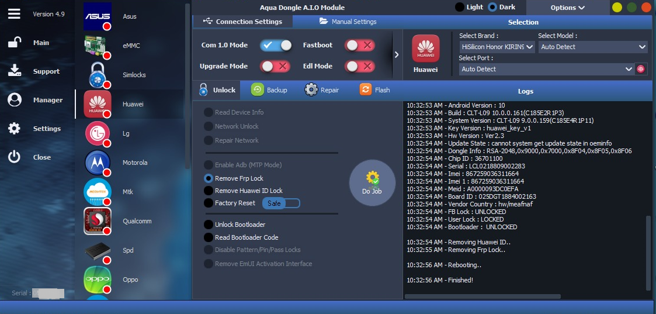Screen dimensions: 656x314
Task: Select the LG brand icon
Action: point(98,133)
